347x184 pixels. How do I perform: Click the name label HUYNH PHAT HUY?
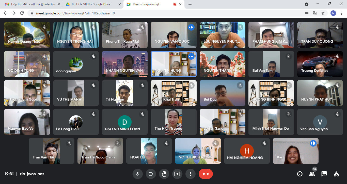[317, 99]
